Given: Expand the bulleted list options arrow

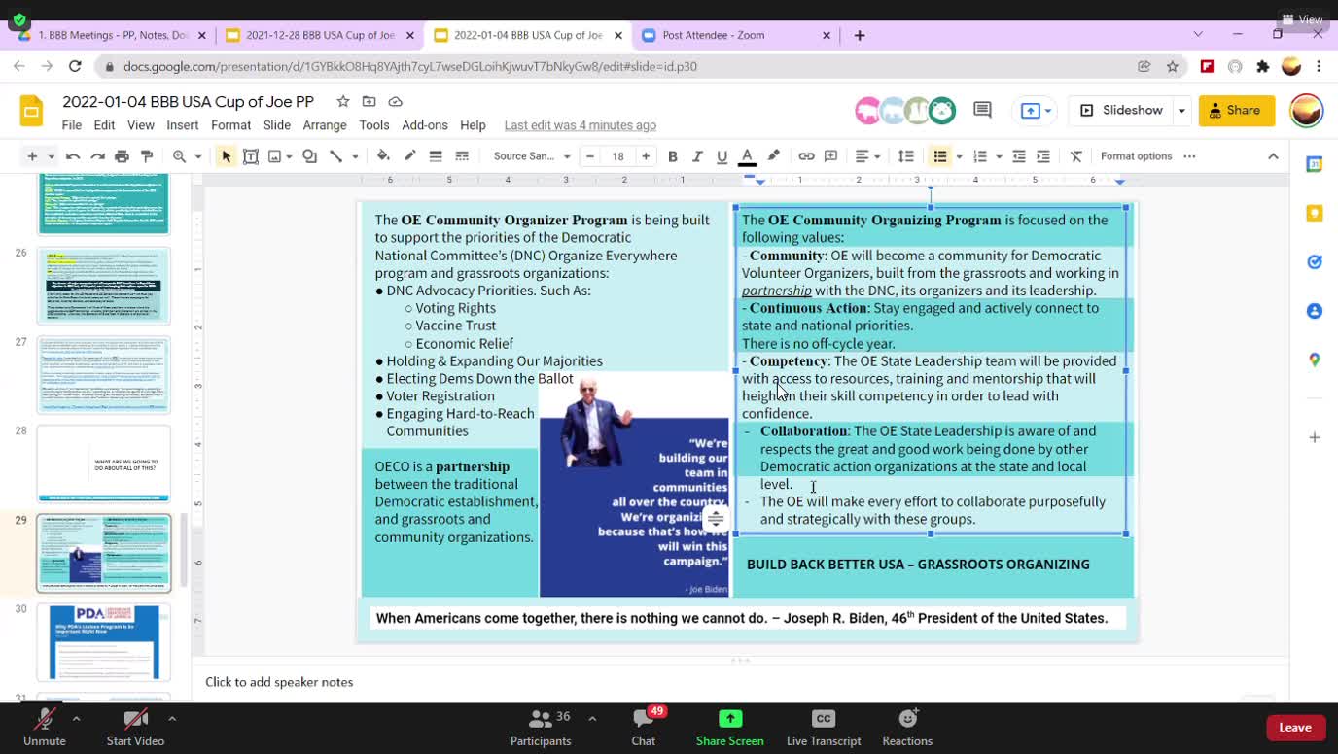Looking at the screenshot, I should [x=959, y=156].
